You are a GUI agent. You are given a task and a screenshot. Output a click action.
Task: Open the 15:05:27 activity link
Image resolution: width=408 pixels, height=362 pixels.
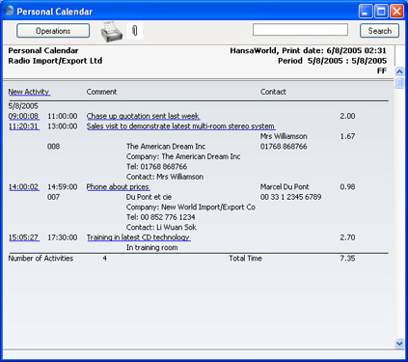pyautogui.click(x=23, y=237)
